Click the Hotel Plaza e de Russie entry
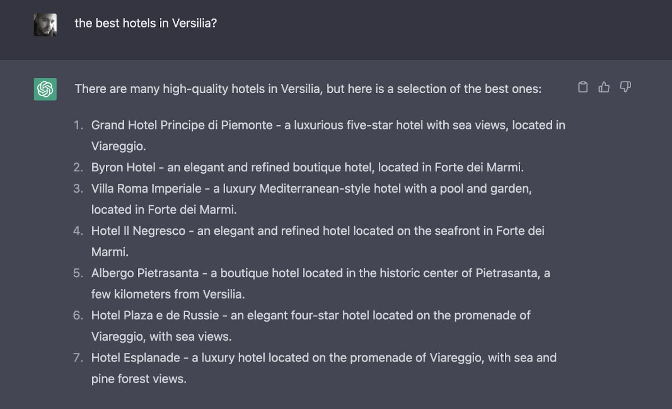The image size is (672, 409). [x=311, y=326]
